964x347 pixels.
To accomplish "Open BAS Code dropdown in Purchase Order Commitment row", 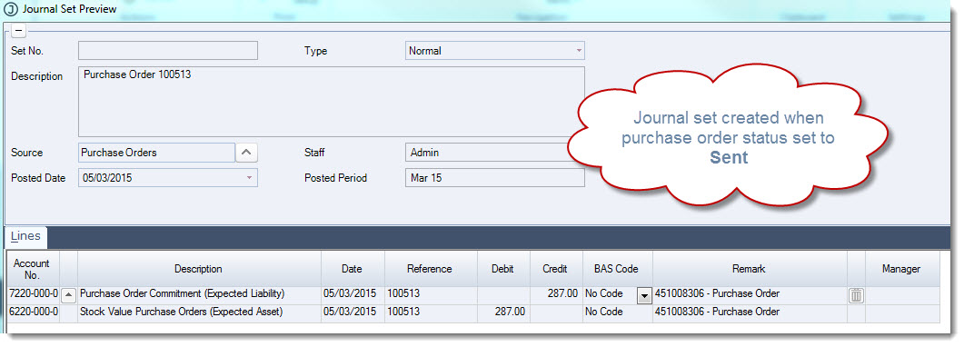I will pyautogui.click(x=643, y=296).
